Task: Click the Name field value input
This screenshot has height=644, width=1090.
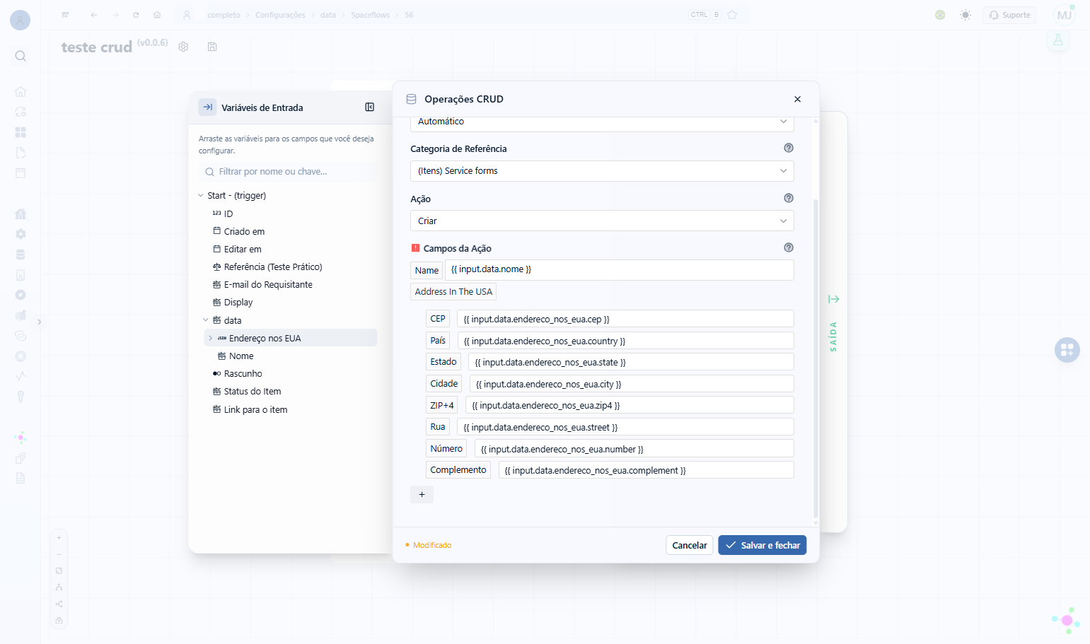Action: click(619, 270)
